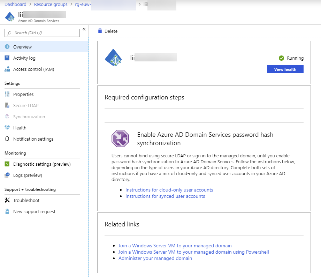Click the Secure LDAP server icon
The height and width of the screenshot is (277, 321).
tap(7, 105)
